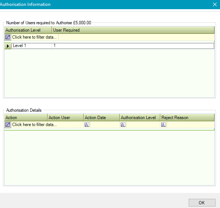Viewport: 220px width, 208px height.
Task: Click top grid 'Click here to filter data' field
Action: [35, 37]
